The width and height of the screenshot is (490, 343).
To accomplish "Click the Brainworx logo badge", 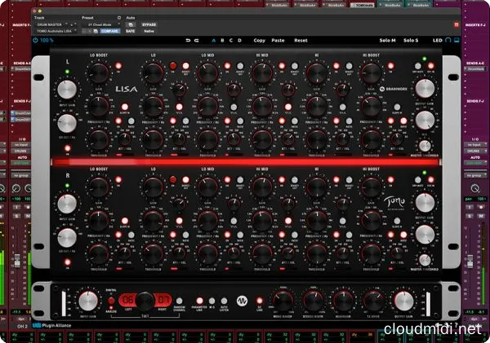I will [399, 89].
